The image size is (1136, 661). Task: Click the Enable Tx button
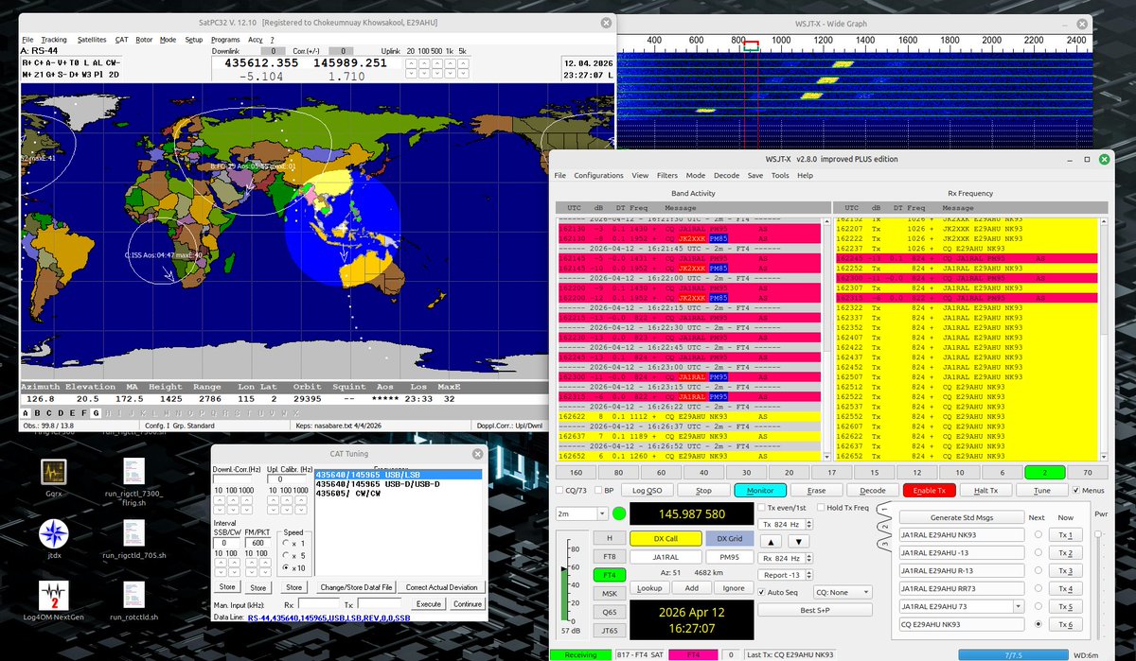pyautogui.click(x=930, y=491)
